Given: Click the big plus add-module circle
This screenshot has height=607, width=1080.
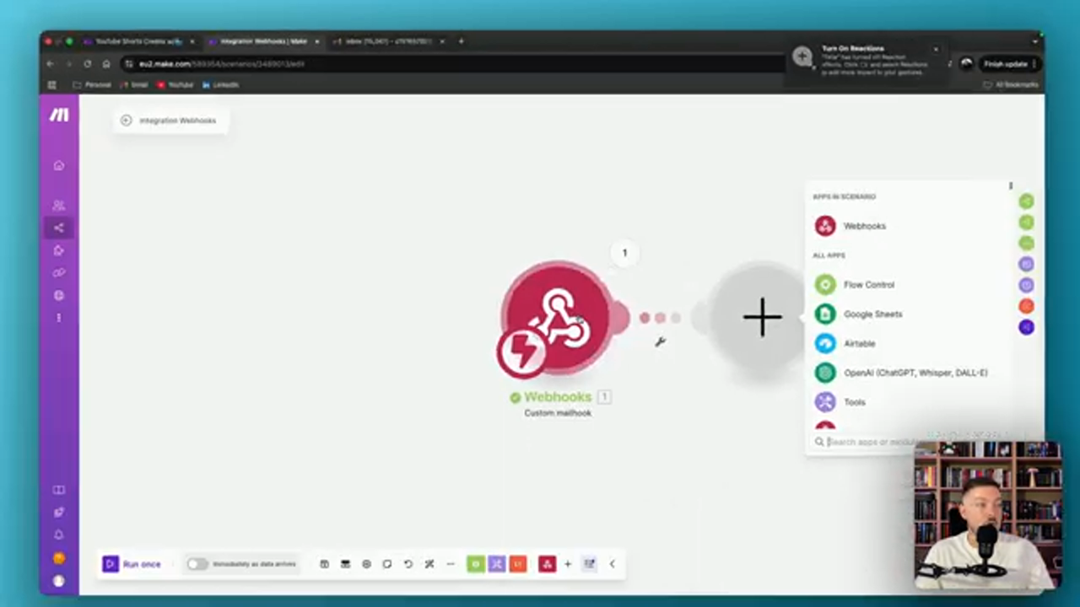Looking at the screenshot, I should coord(762,317).
